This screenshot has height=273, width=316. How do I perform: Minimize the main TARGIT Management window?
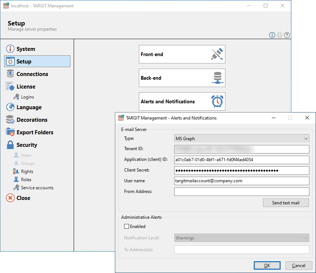point(249,6)
